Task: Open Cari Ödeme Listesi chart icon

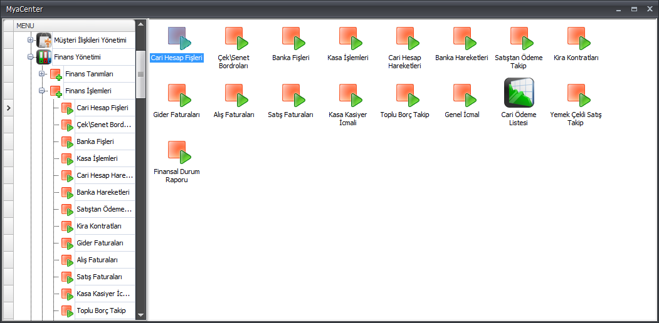Action: (x=519, y=93)
